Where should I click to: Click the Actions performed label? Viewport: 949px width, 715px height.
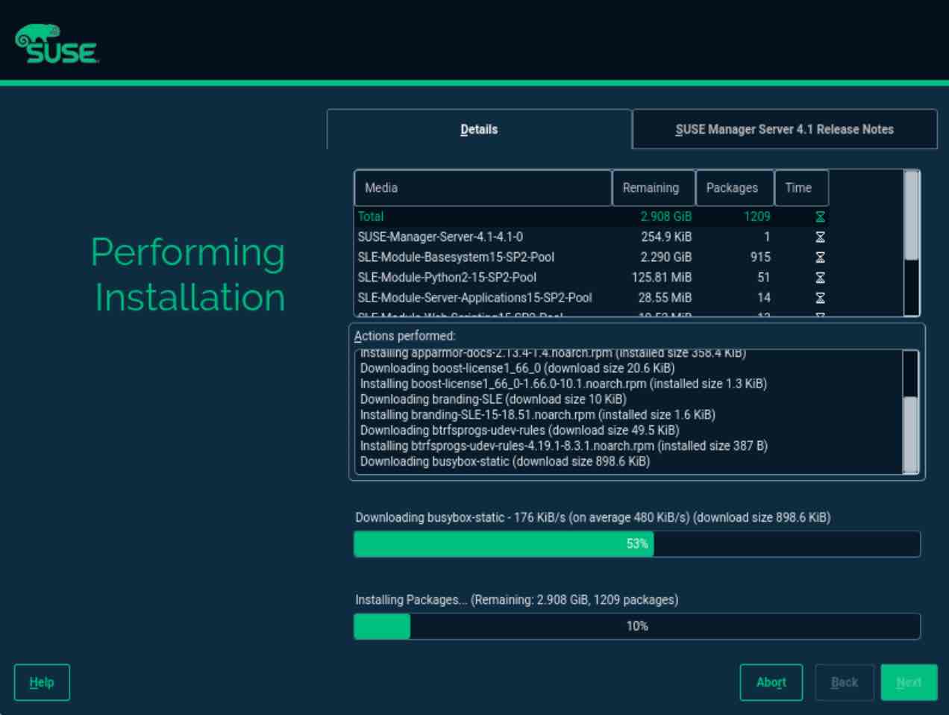[404, 336]
